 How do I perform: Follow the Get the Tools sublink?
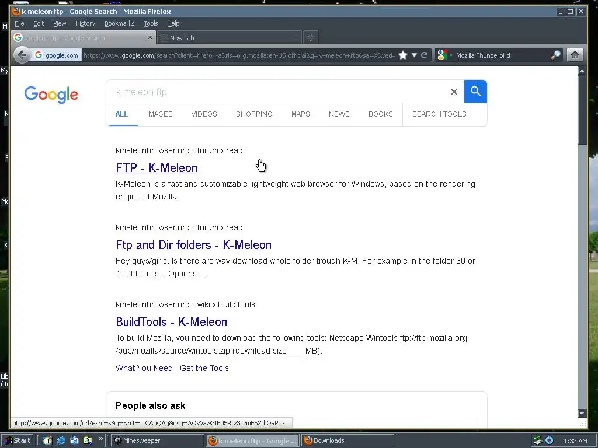coord(204,368)
